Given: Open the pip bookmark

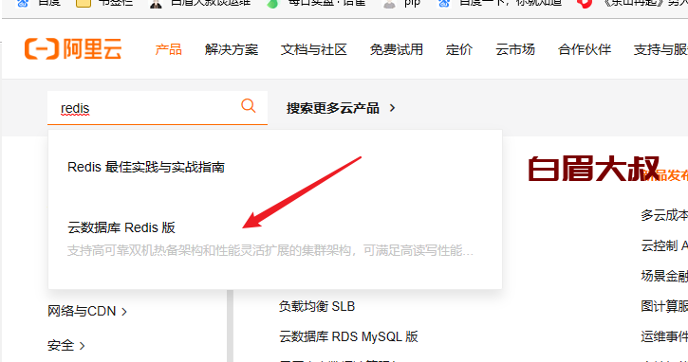Looking at the screenshot, I should [403, 4].
